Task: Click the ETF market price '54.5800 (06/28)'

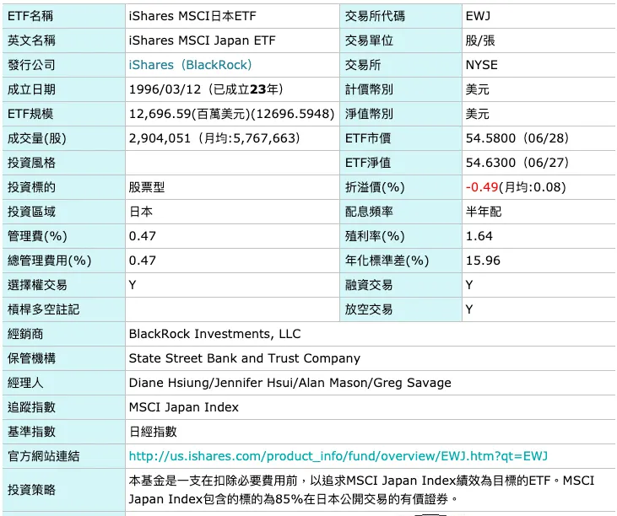Action: click(x=517, y=138)
